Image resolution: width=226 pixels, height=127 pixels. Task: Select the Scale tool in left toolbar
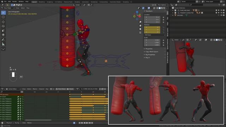click(3, 31)
